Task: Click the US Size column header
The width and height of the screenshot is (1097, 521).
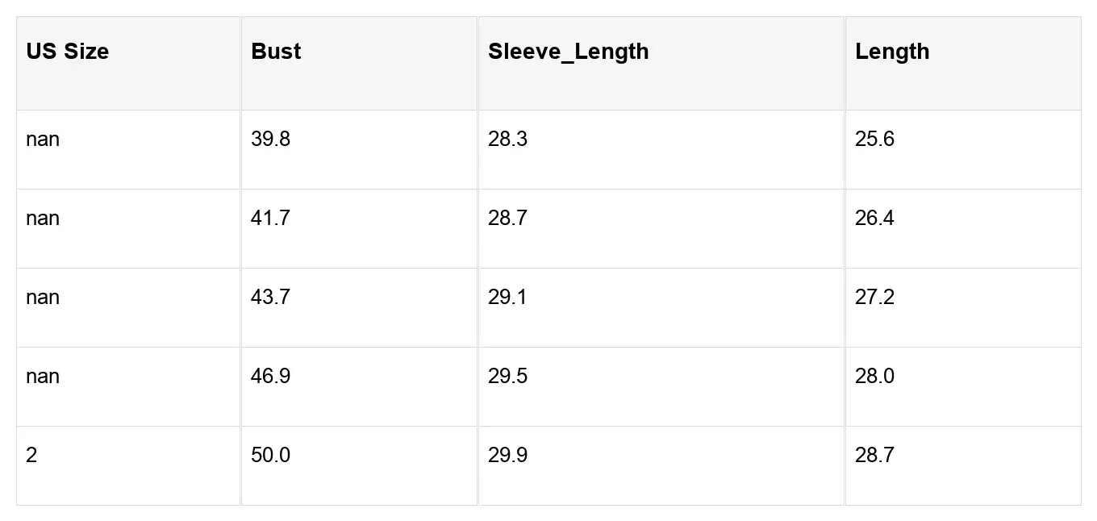Action: coord(68,52)
